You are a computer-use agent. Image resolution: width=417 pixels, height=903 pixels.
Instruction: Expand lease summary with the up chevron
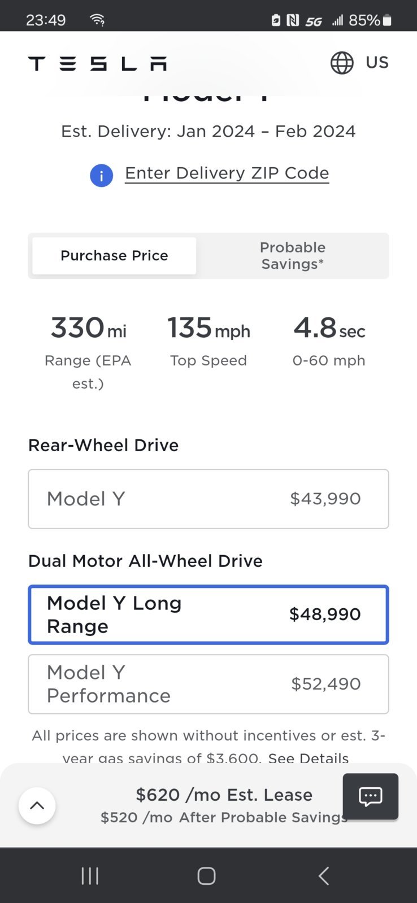click(37, 805)
